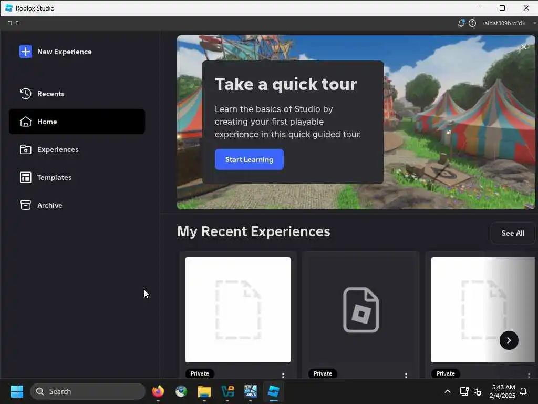Open the aibat309broidk account dropdown
The width and height of the screenshot is (538, 404).
pyautogui.click(x=510, y=23)
